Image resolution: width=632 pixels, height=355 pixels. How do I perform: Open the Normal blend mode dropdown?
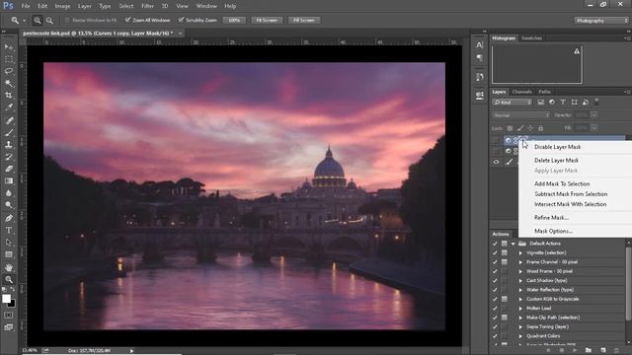(520, 115)
